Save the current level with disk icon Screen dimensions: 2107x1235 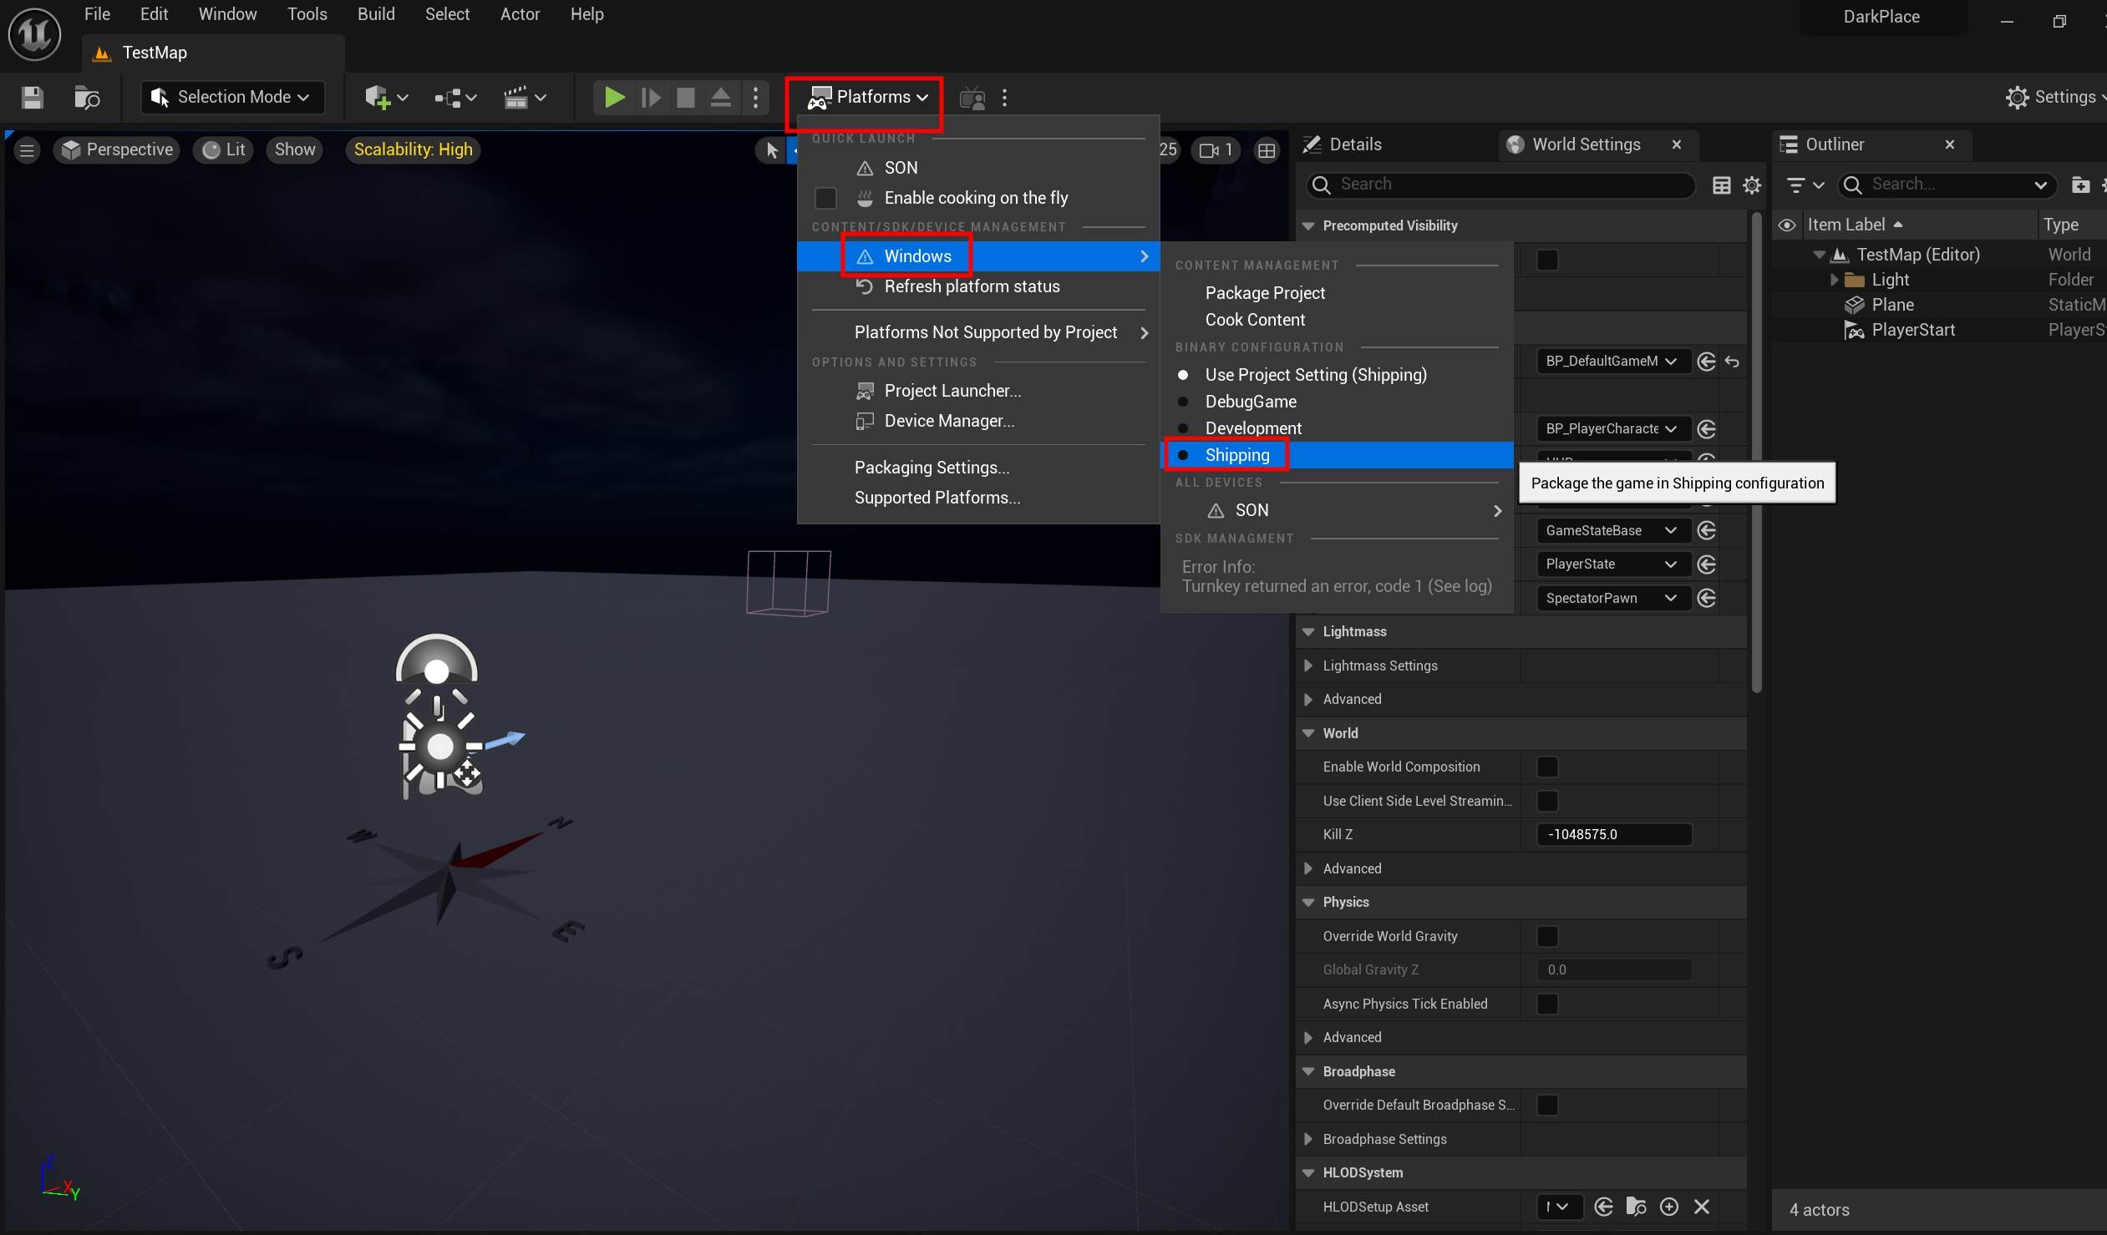(x=32, y=98)
